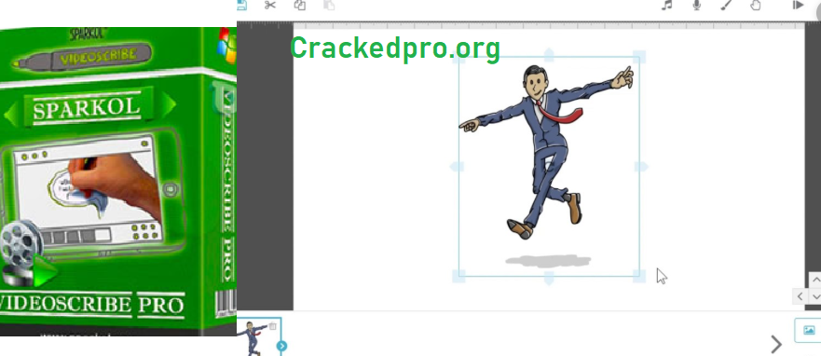Click the Cut scissors icon
Viewport: 821px width, 356px height.
270,5
